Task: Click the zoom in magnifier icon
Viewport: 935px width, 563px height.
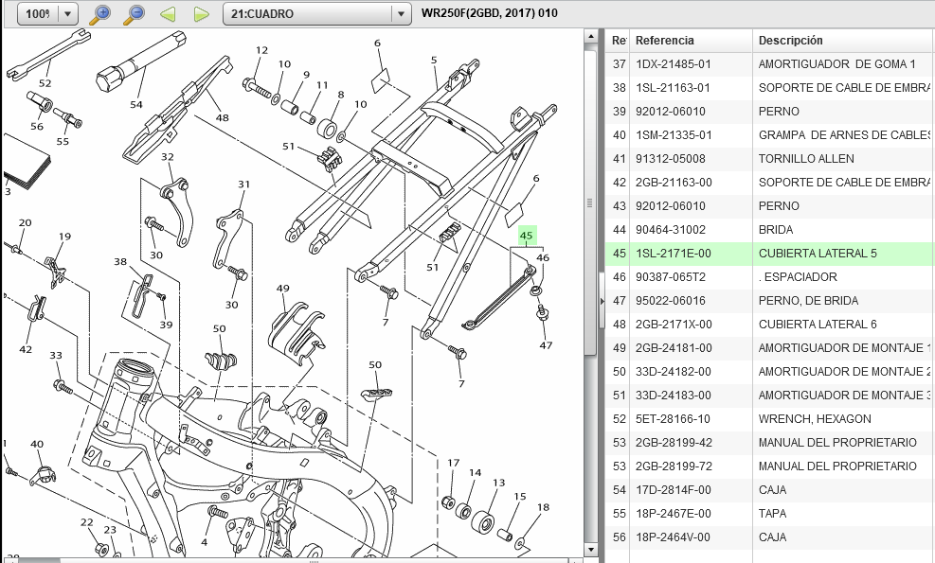Action: point(99,13)
